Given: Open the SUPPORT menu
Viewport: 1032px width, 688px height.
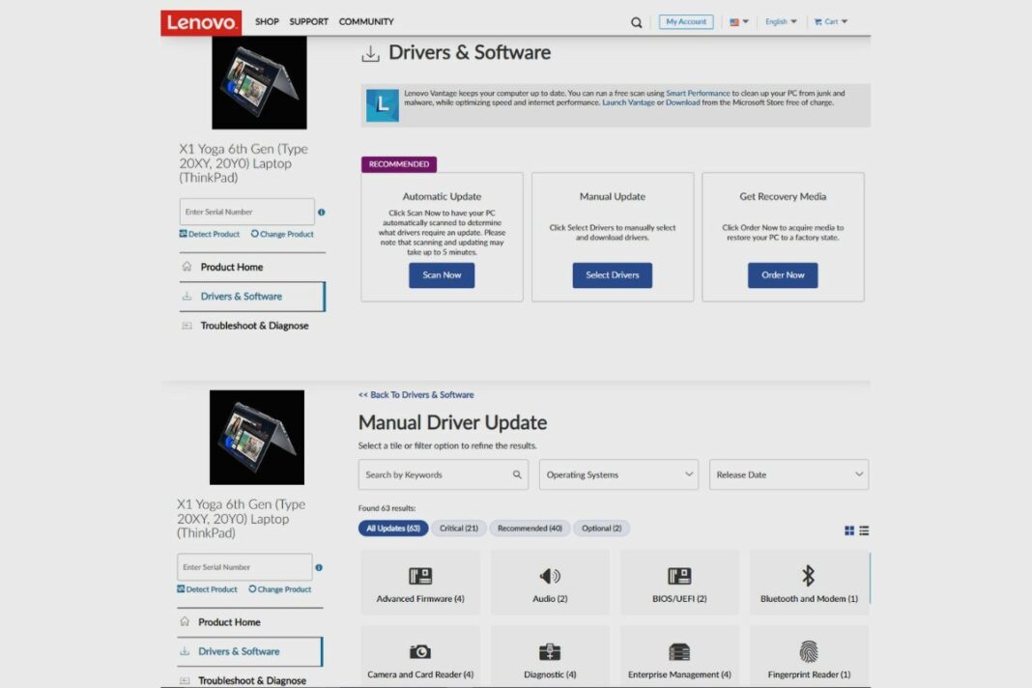Looking at the screenshot, I should 308,21.
